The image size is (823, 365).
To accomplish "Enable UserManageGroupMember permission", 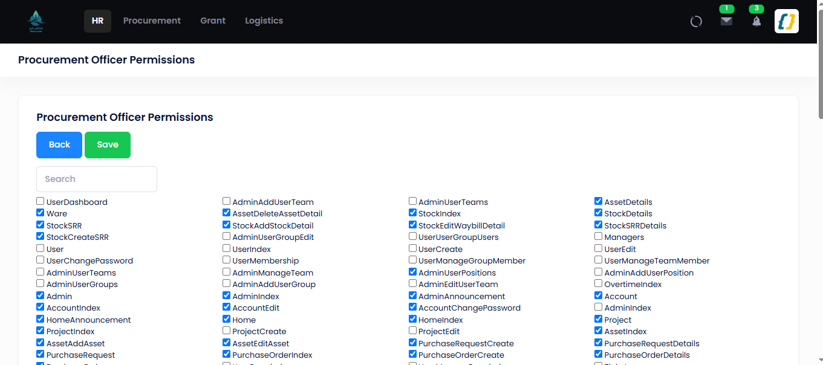I will tap(413, 260).
